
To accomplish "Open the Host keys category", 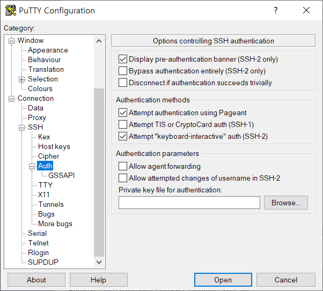I will click(x=54, y=146).
